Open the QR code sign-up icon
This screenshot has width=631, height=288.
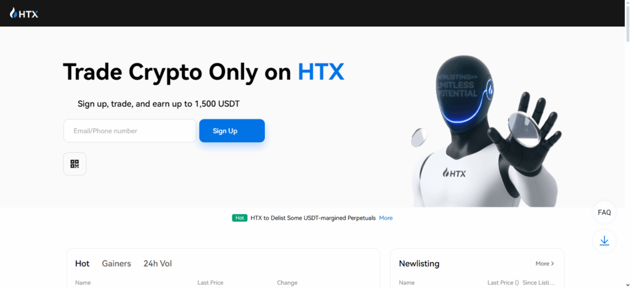(75, 164)
